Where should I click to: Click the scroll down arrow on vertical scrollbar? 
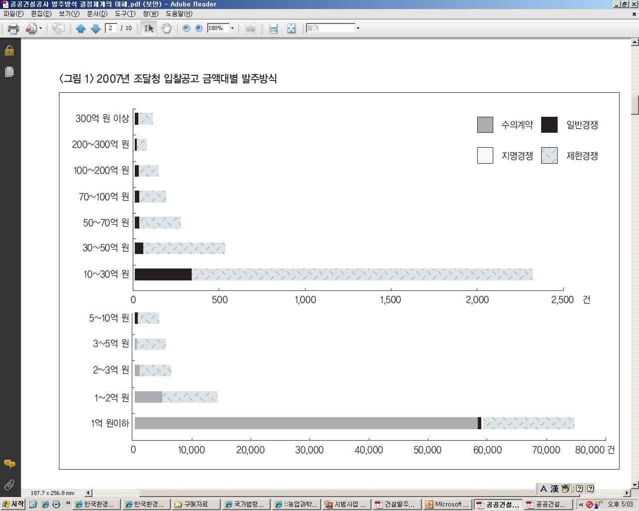tap(635, 485)
